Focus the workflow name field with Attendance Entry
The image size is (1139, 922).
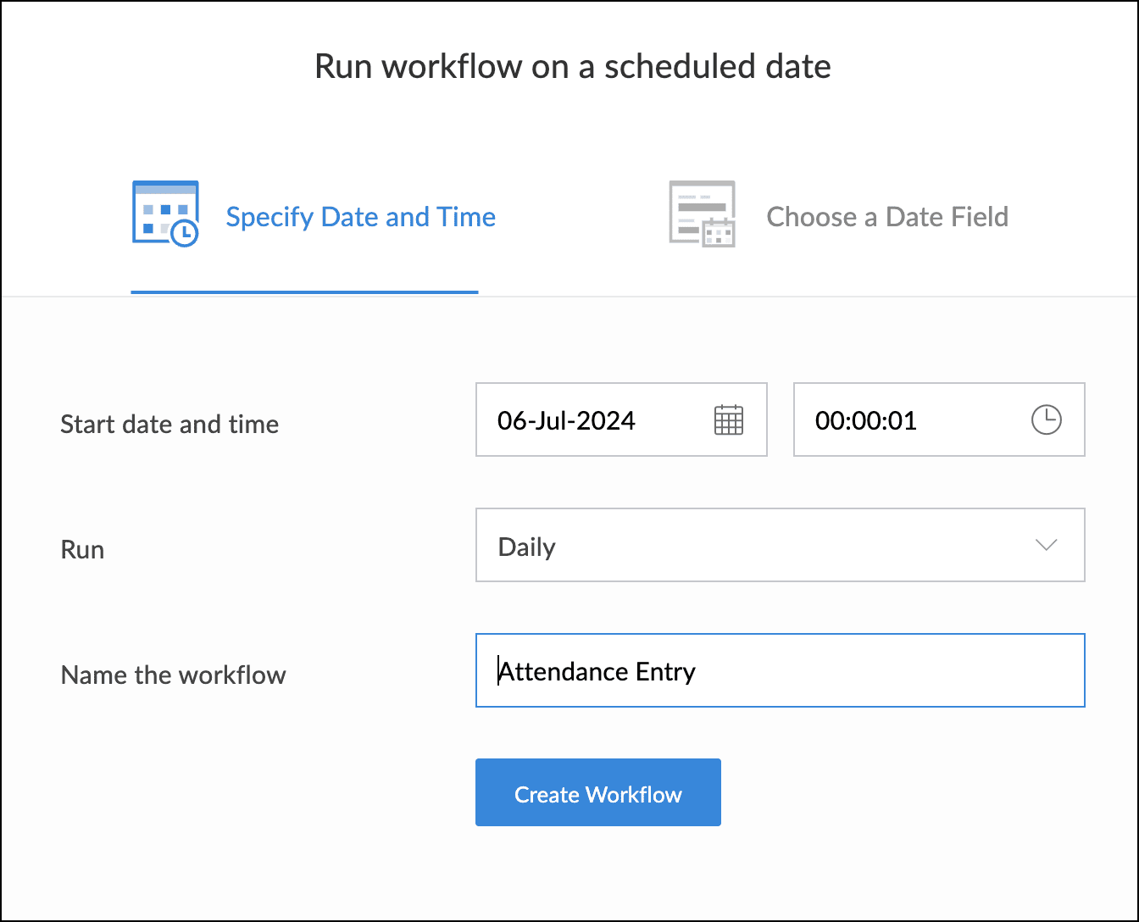781,670
